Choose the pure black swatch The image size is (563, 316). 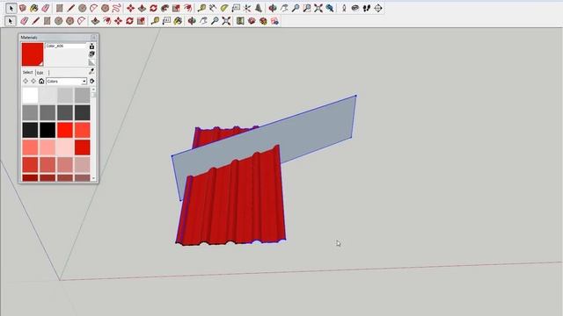click(48, 130)
